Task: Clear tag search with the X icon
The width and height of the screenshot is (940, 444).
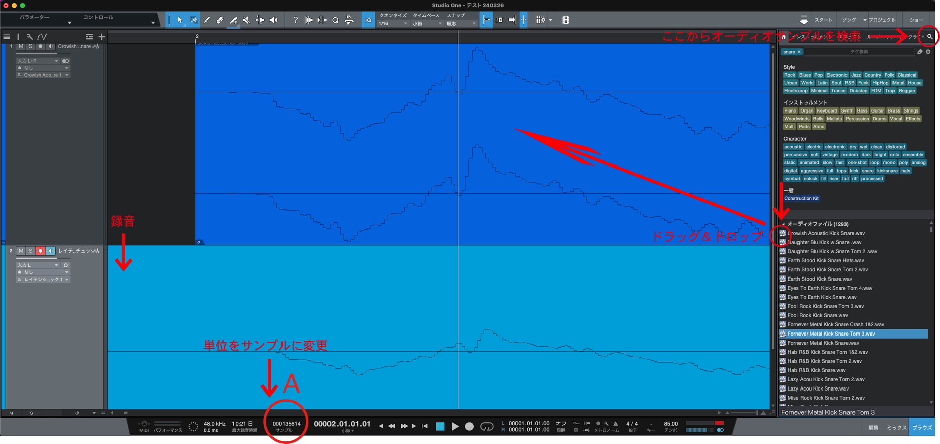Action: [x=928, y=52]
